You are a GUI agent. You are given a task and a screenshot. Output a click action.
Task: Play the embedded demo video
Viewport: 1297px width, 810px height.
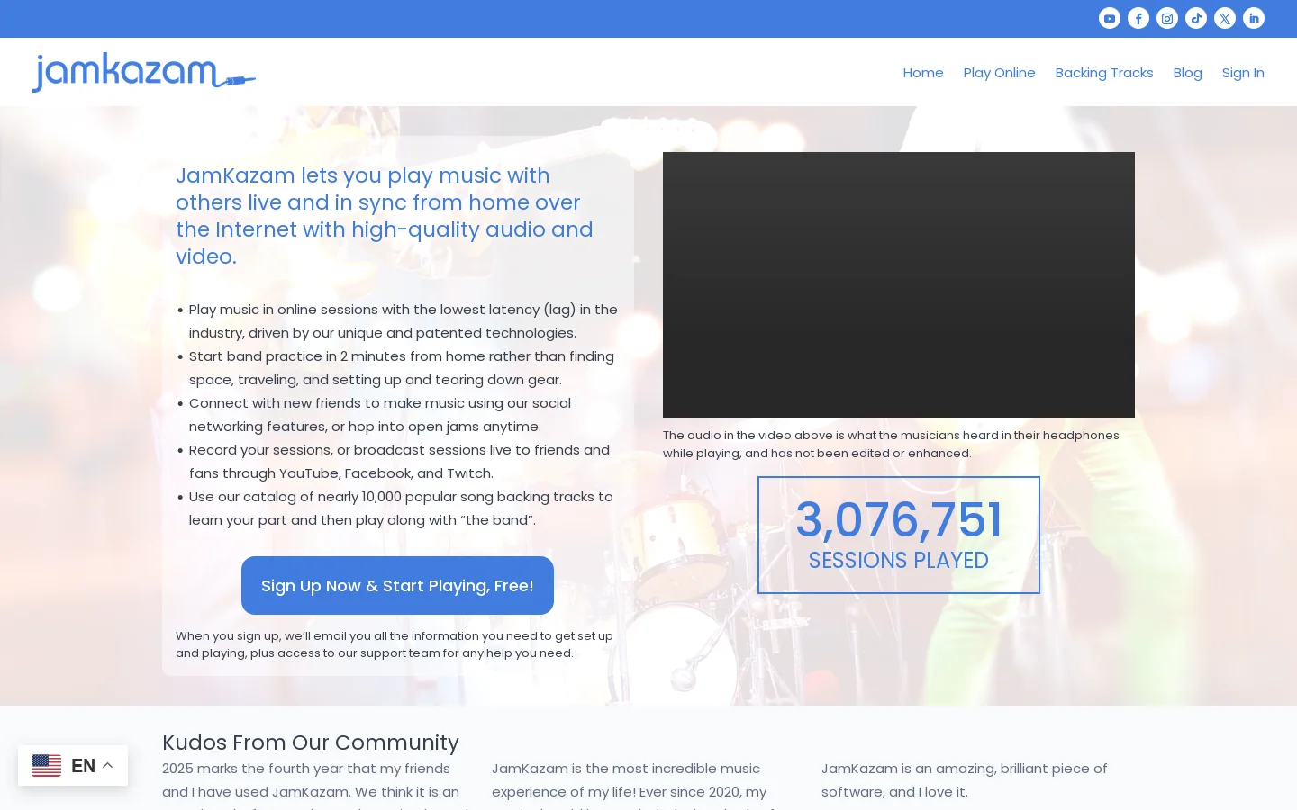click(x=899, y=284)
